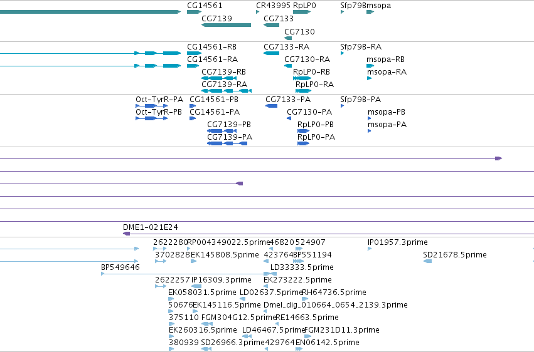The height and width of the screenshot is (352, 534).
Task: Select the msopa-RA transcript
Action: [387, 71]
